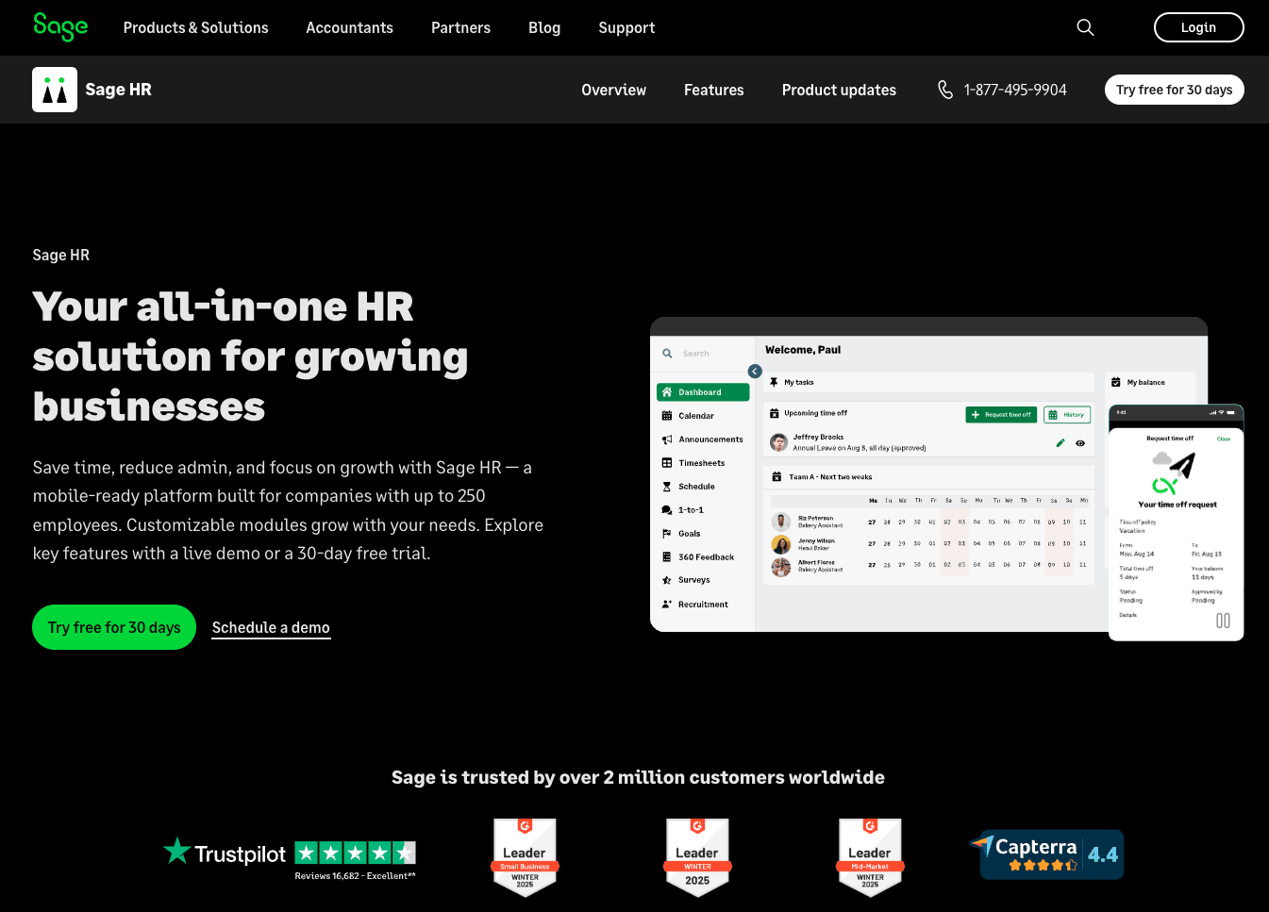Click Schedule hourglass icon in preview
This screenshot has height=912, width=1269.
coord(667,487)
